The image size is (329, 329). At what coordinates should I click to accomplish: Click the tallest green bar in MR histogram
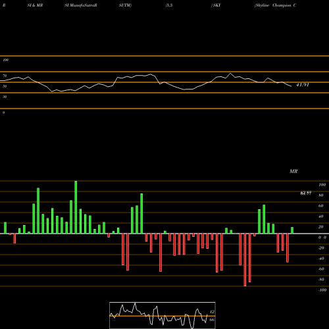(x=76, y=207)
